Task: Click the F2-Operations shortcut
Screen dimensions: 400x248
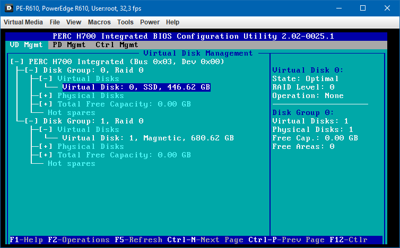Action: tap(79, 240)
